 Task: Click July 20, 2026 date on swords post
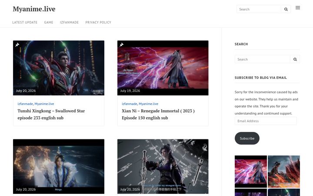tap(130, 189)
